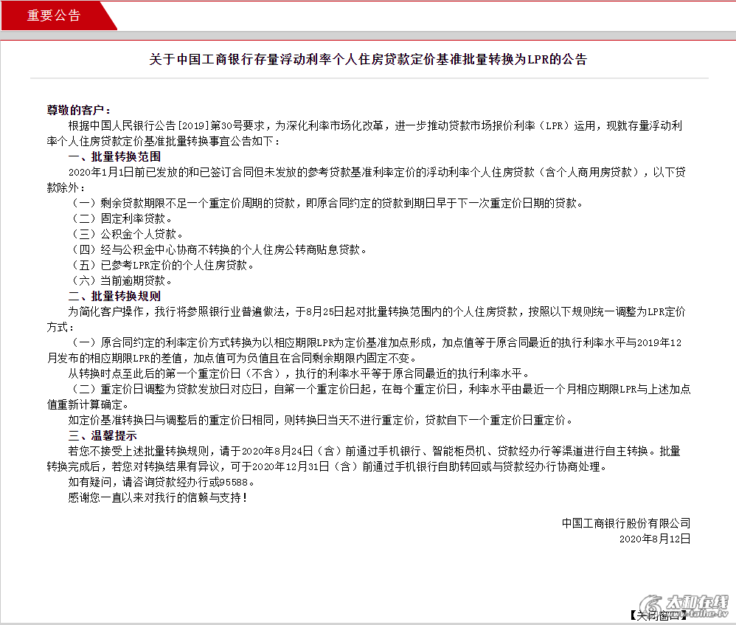Select heading 一、批量转换范围
736x625 pixels.
click(114, 156)
